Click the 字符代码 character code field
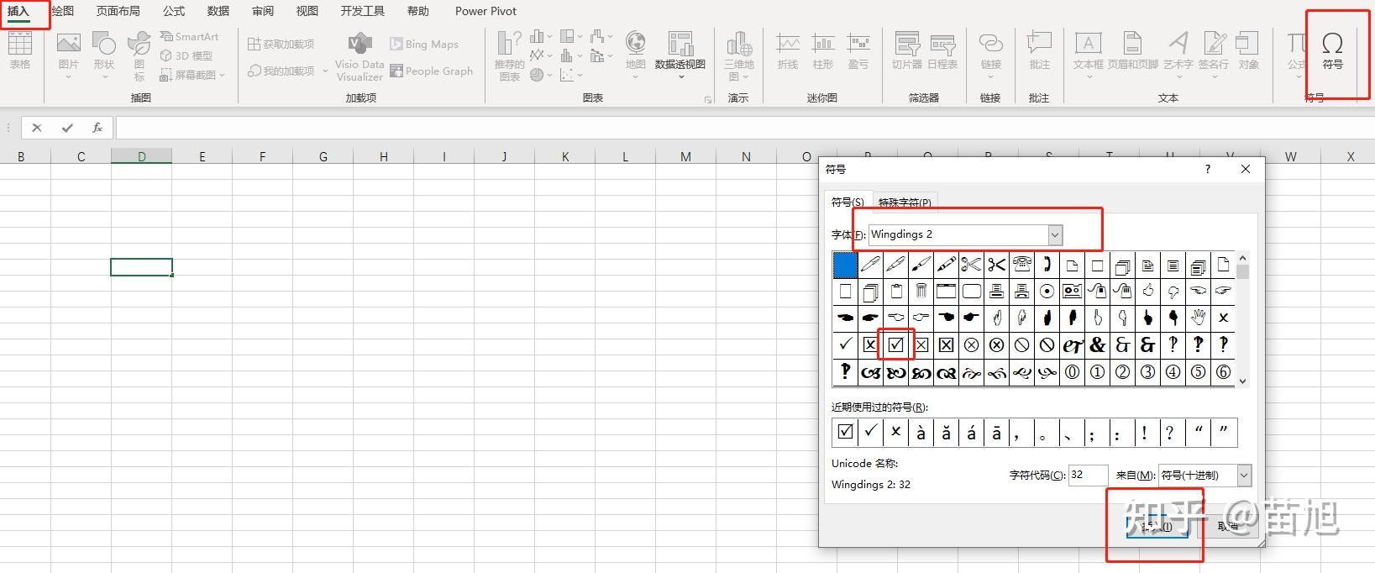 tap(1088, 476)
